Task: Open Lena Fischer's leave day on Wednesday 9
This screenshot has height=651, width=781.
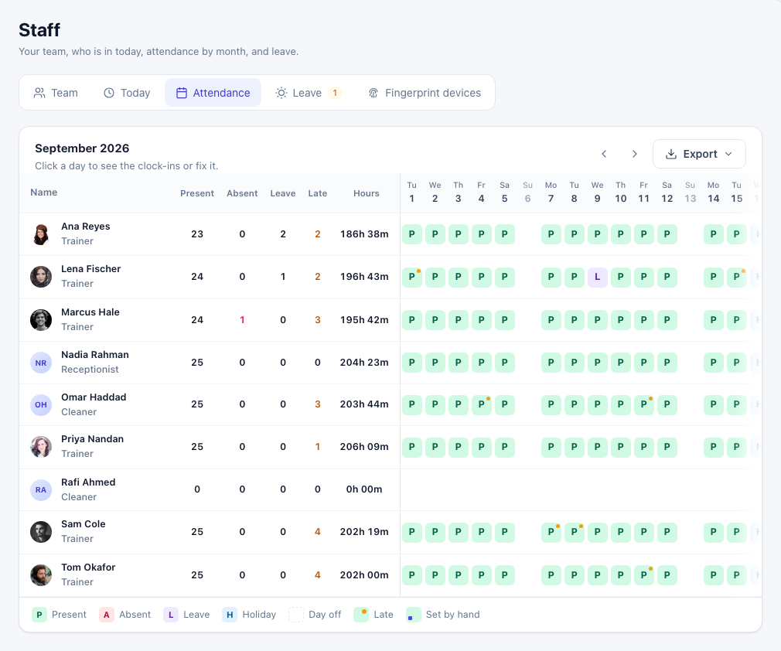Action: point(597,277)
